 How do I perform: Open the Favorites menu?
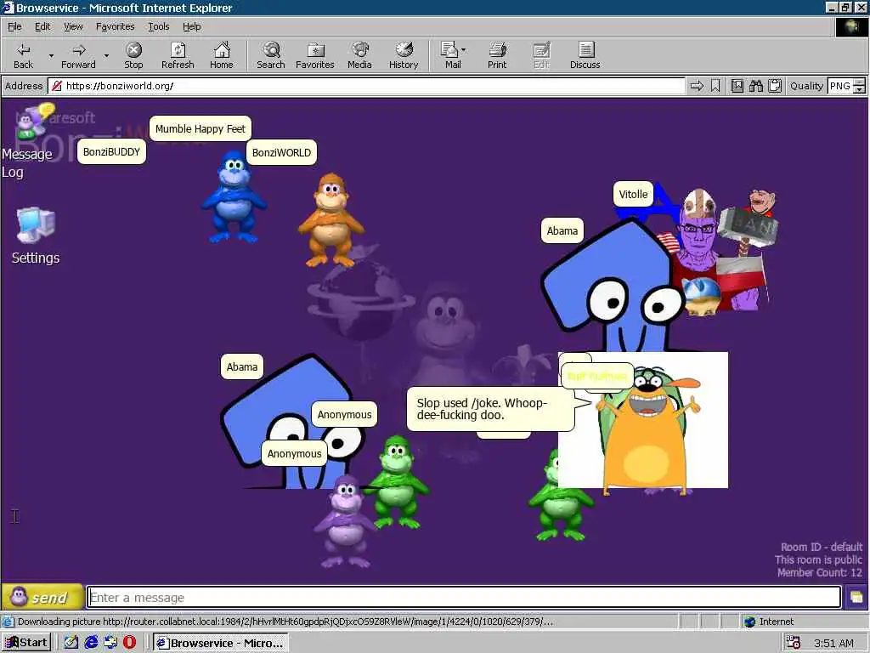(x=115, y=26)
